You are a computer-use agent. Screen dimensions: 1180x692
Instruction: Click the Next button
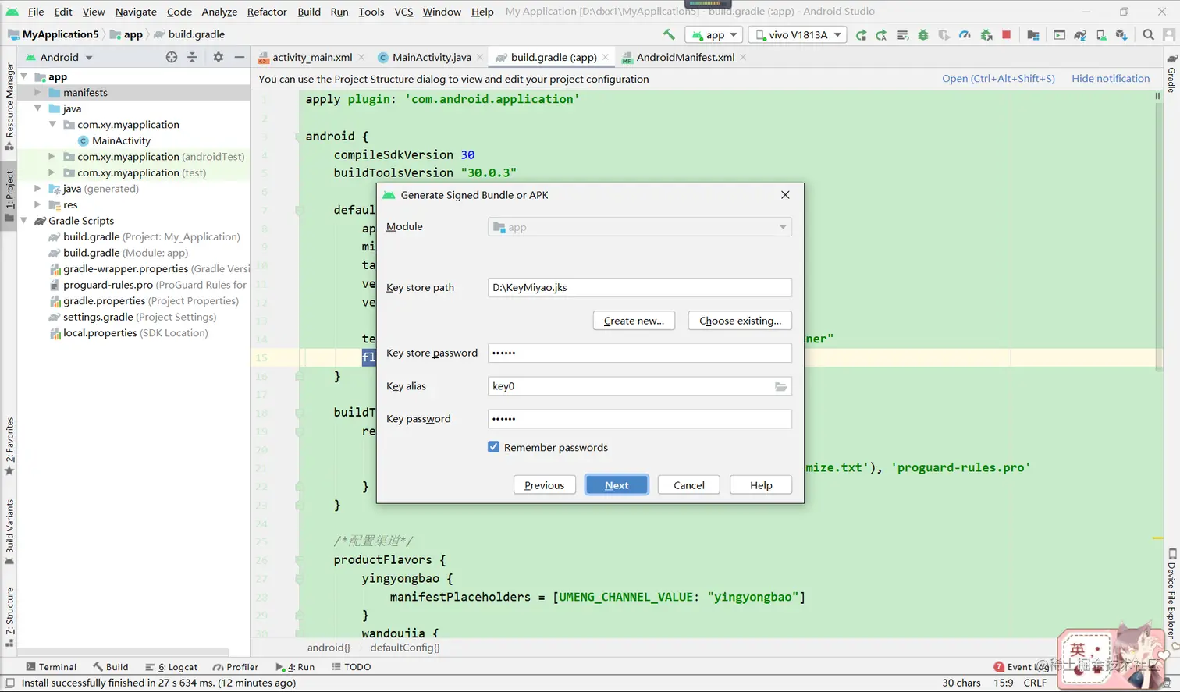tap(617, 485)
